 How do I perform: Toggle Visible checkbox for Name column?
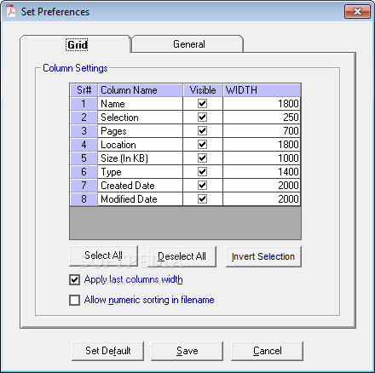tap(202, 104)
